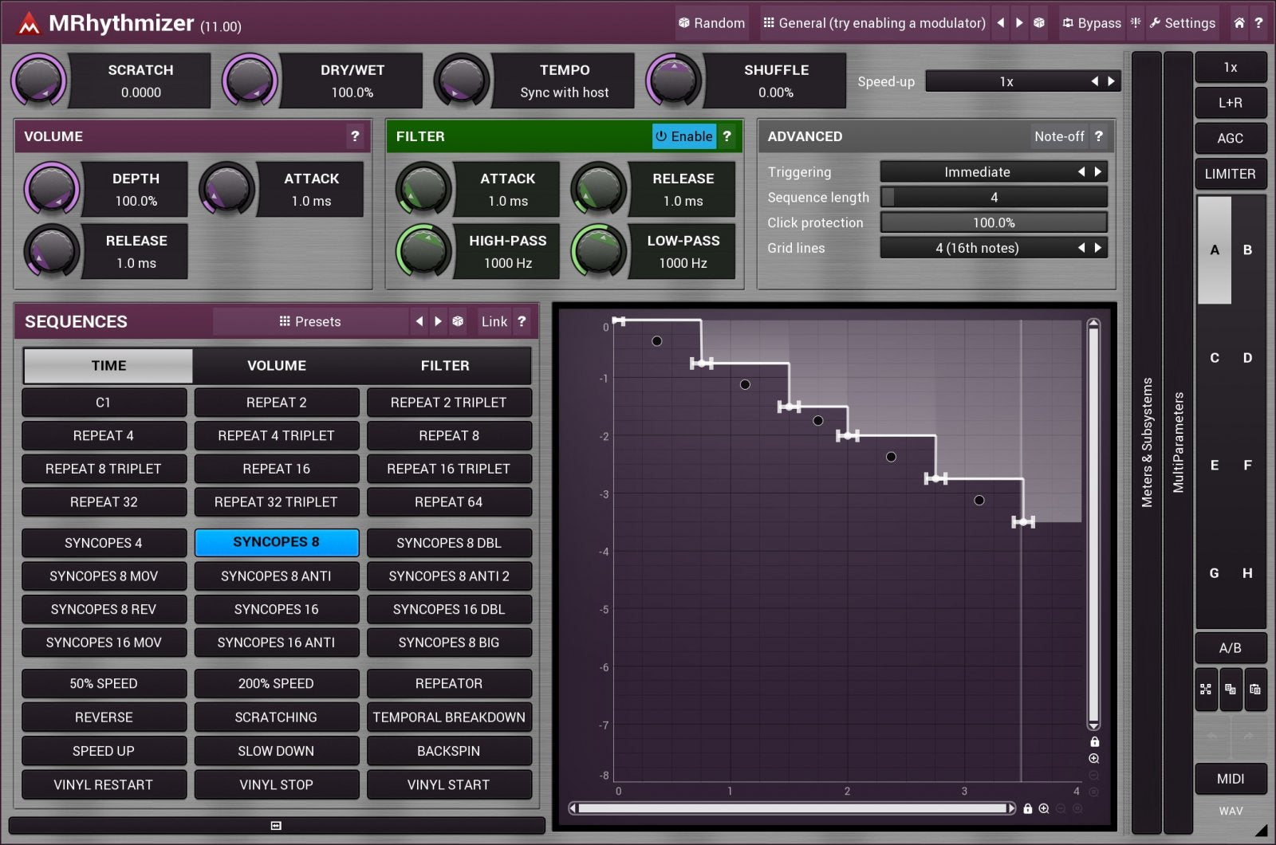Toggle the Bypass button
Viewport: 1276px width, 845px height.
pyautogui.click(x=1091, y=23)
